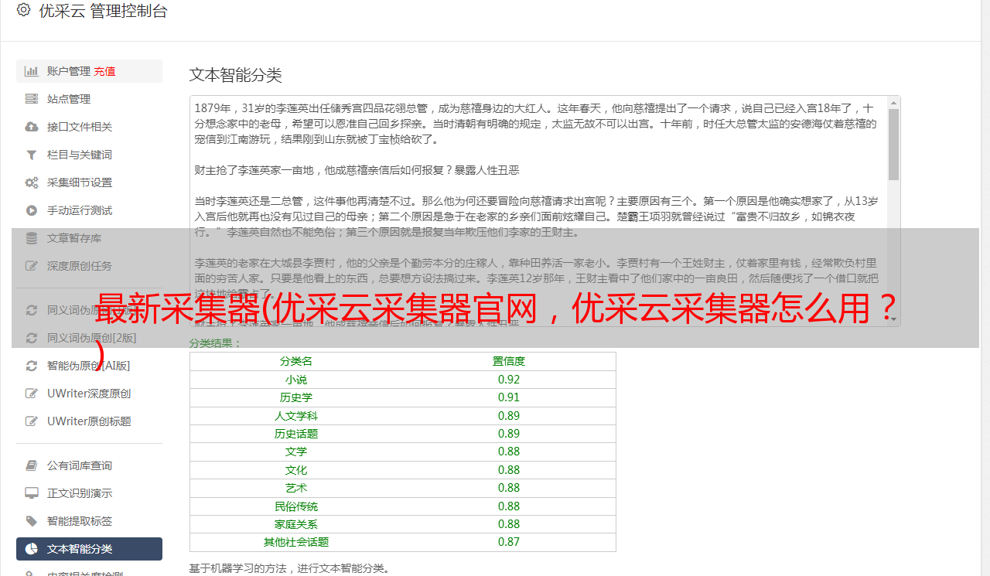The image size is (990, 576).
Task: Click the funnel icon for 栏目与关键词
Action: tap(31, 155)
